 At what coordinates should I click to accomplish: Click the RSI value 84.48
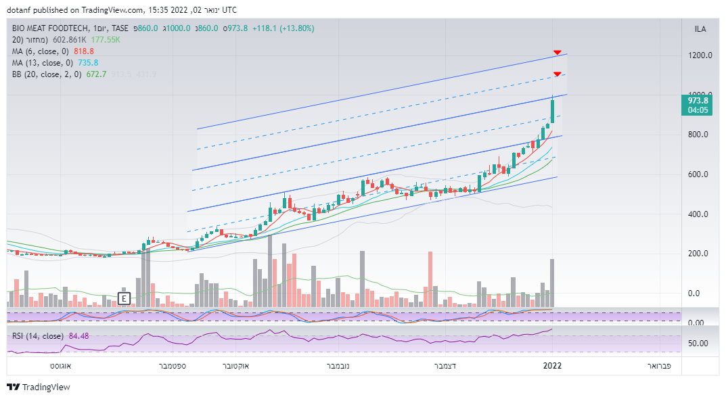tap(78, 336)
